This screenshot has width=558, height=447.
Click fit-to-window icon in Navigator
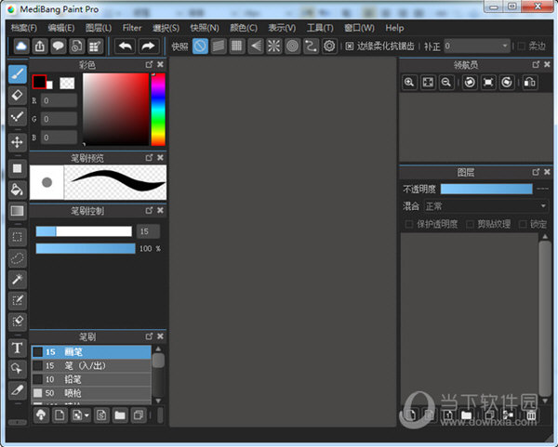(x=428, y=83)
